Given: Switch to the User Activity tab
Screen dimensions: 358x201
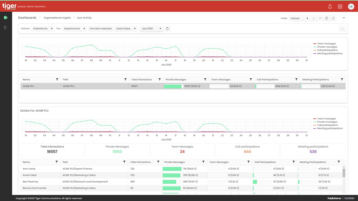Looking at the screenshot, I should coord(84,18).
